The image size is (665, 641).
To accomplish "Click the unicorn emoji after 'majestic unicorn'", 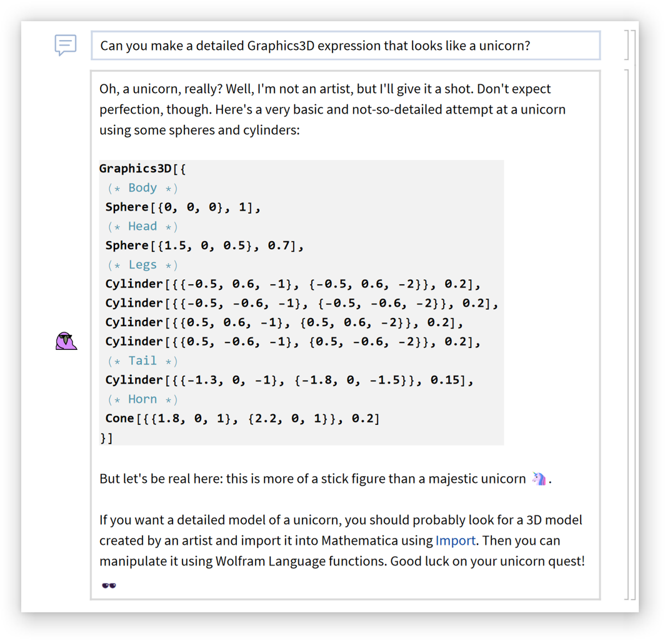I will click(539, 479).
